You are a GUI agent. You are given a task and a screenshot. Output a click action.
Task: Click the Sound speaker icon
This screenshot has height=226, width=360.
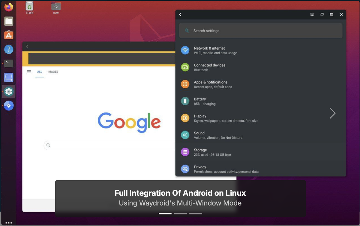coord(185,135)
